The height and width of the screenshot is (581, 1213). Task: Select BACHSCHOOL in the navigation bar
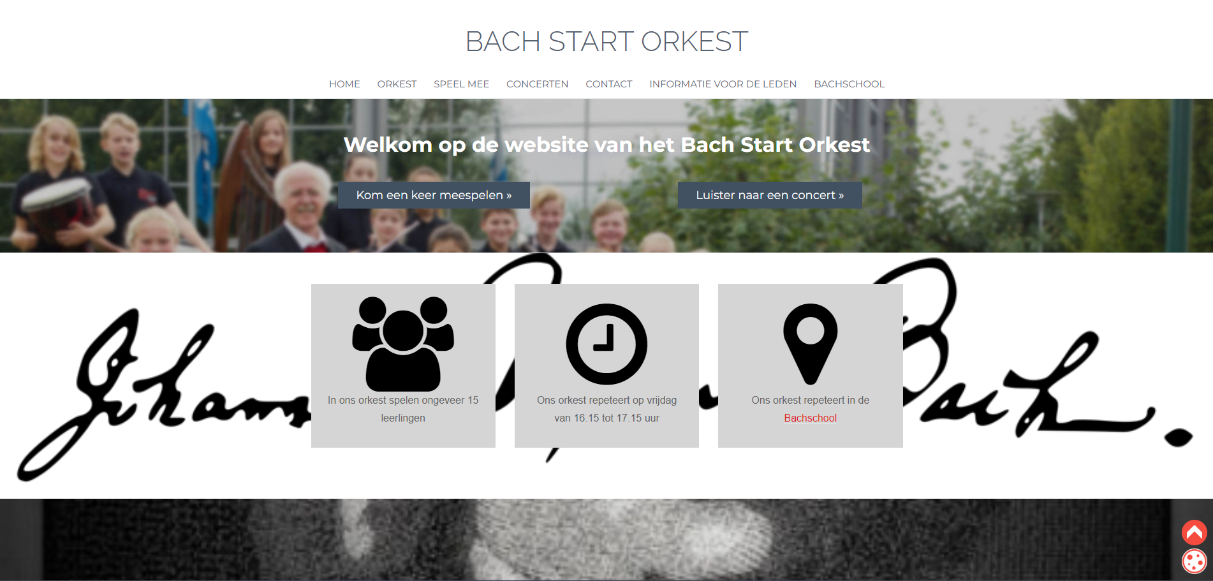[x=849, y=84]
